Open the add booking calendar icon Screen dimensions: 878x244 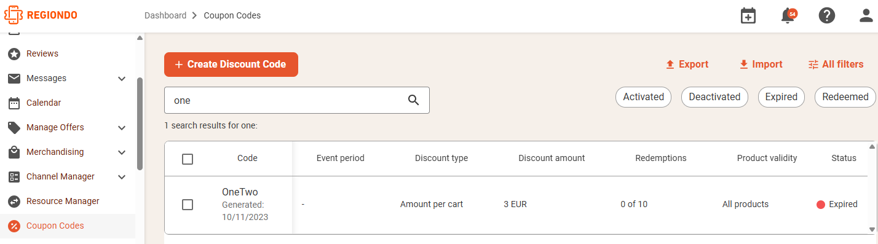pos(748,16)
